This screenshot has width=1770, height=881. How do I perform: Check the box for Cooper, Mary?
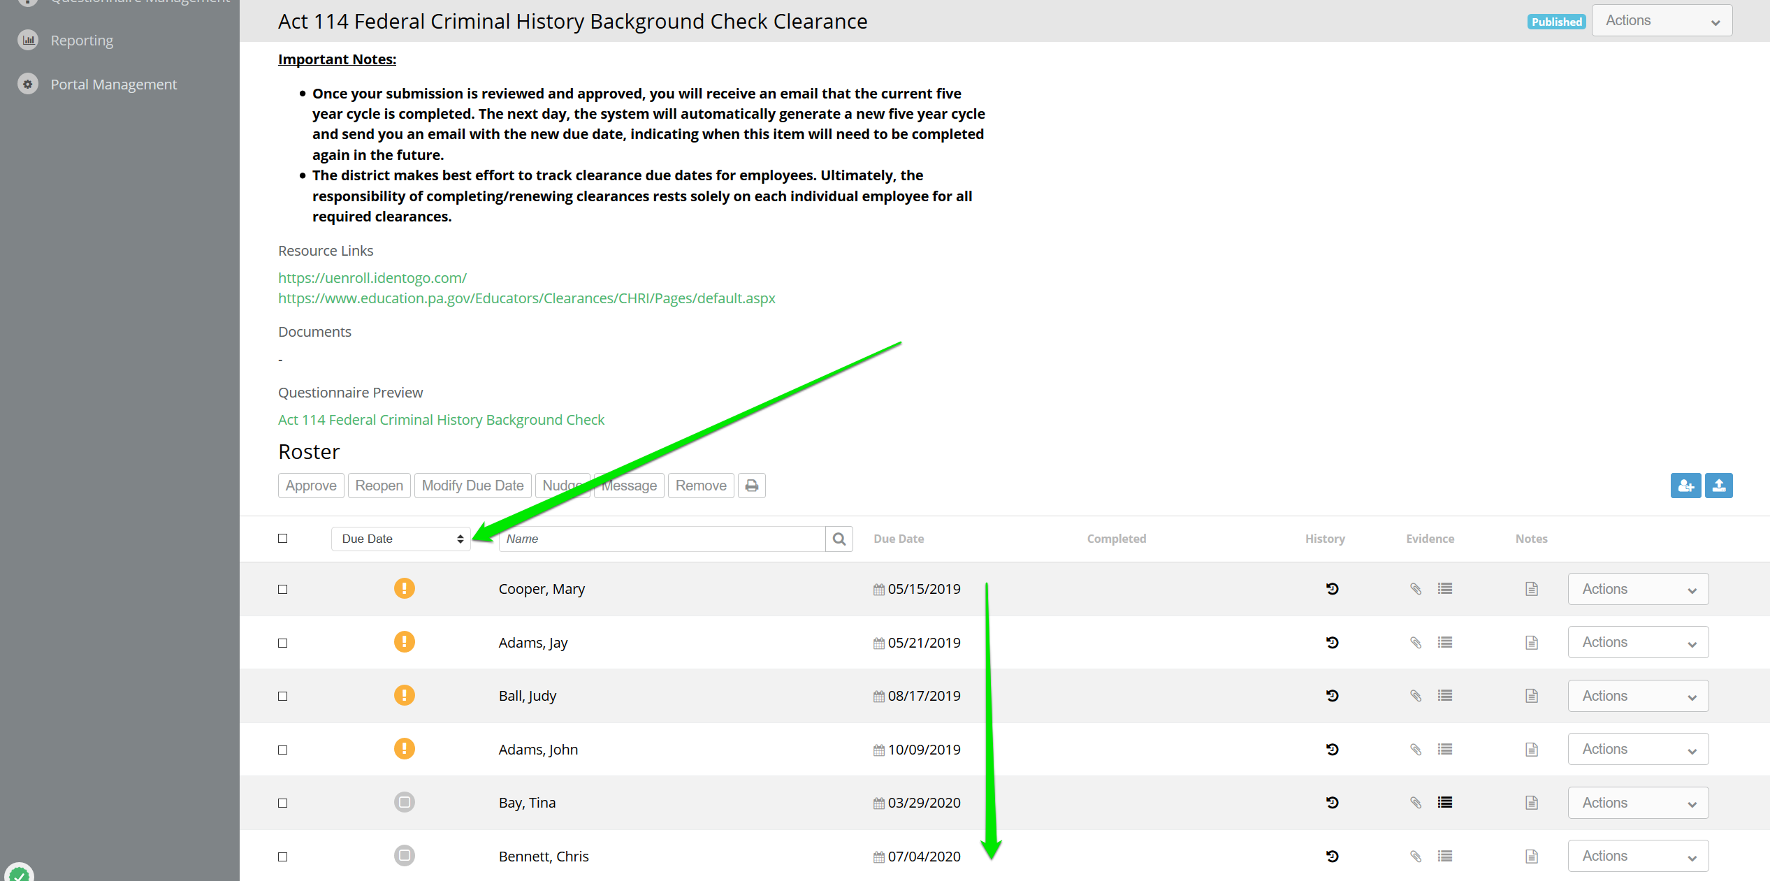[x=282, y=589]
